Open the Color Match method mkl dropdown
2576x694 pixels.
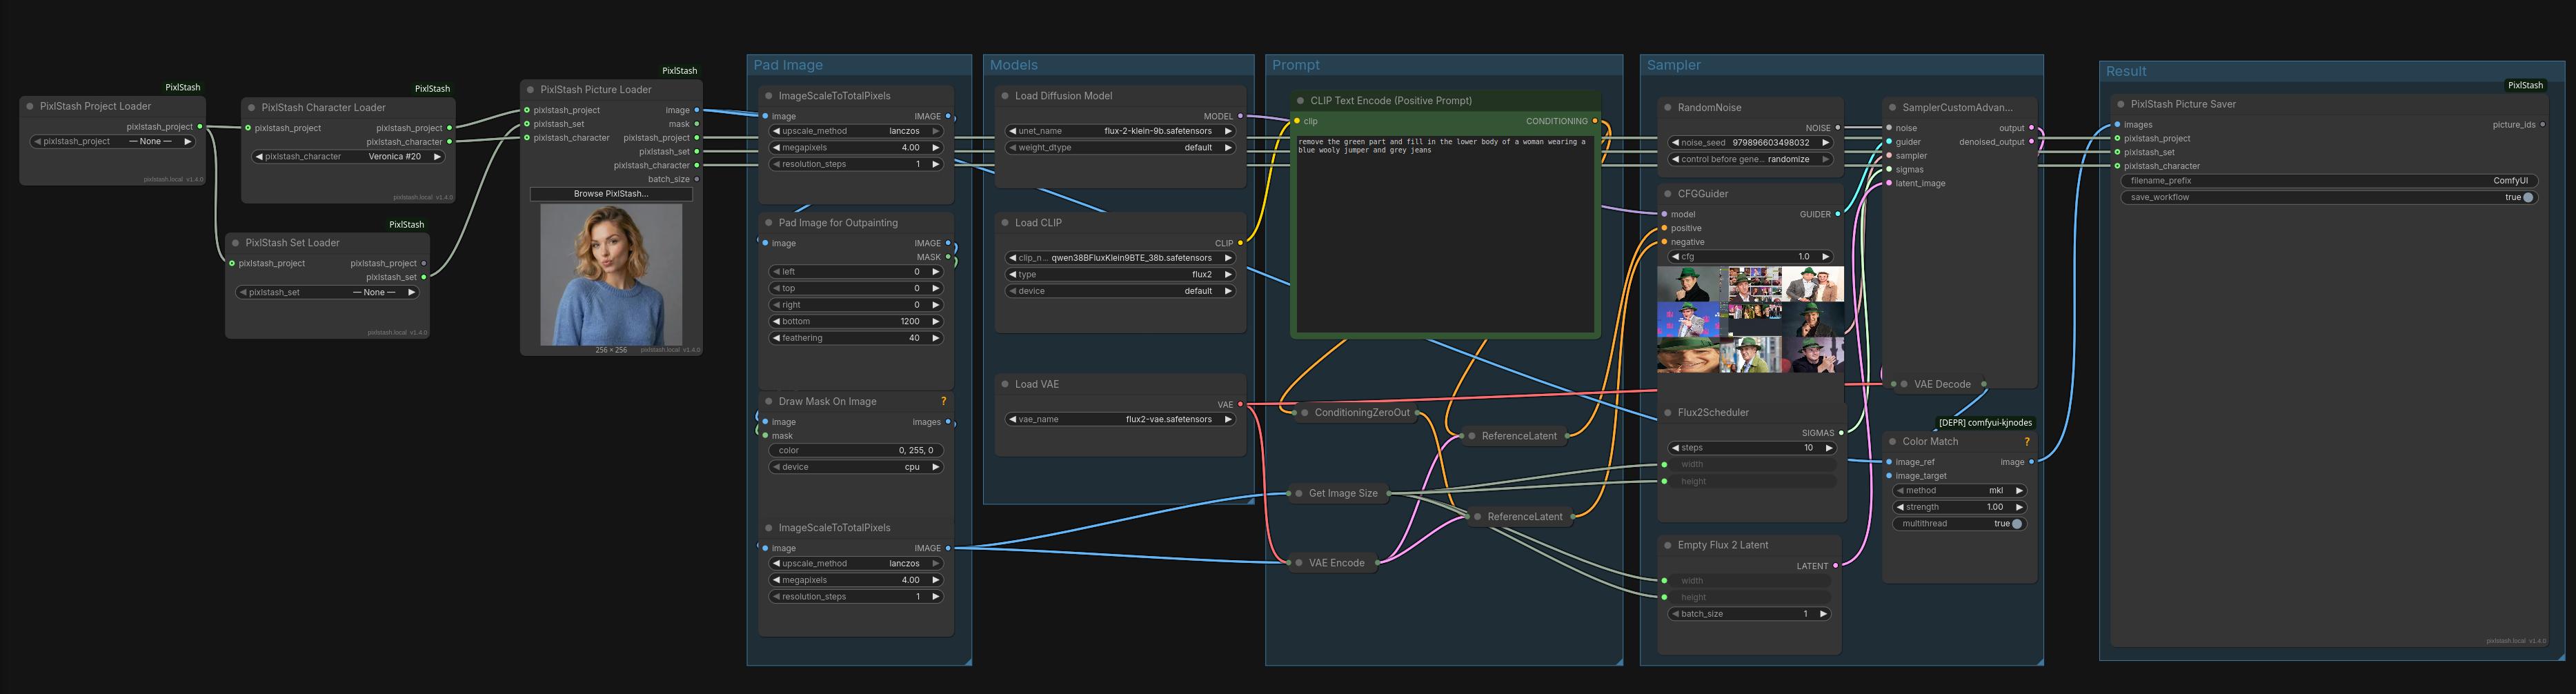[x=1959, y=490]
